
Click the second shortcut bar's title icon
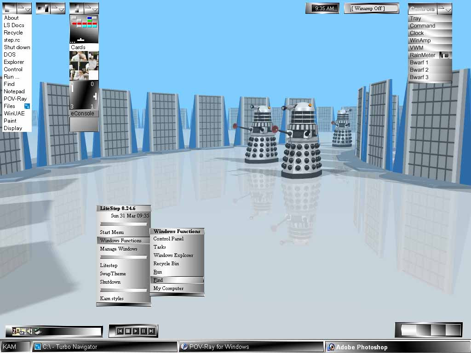click(43, 8)
